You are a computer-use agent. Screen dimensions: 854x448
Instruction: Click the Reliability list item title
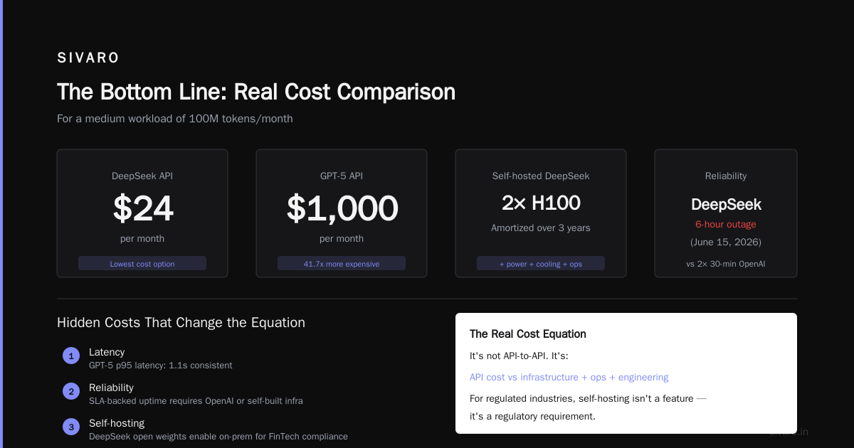click(x=111, y=388)
